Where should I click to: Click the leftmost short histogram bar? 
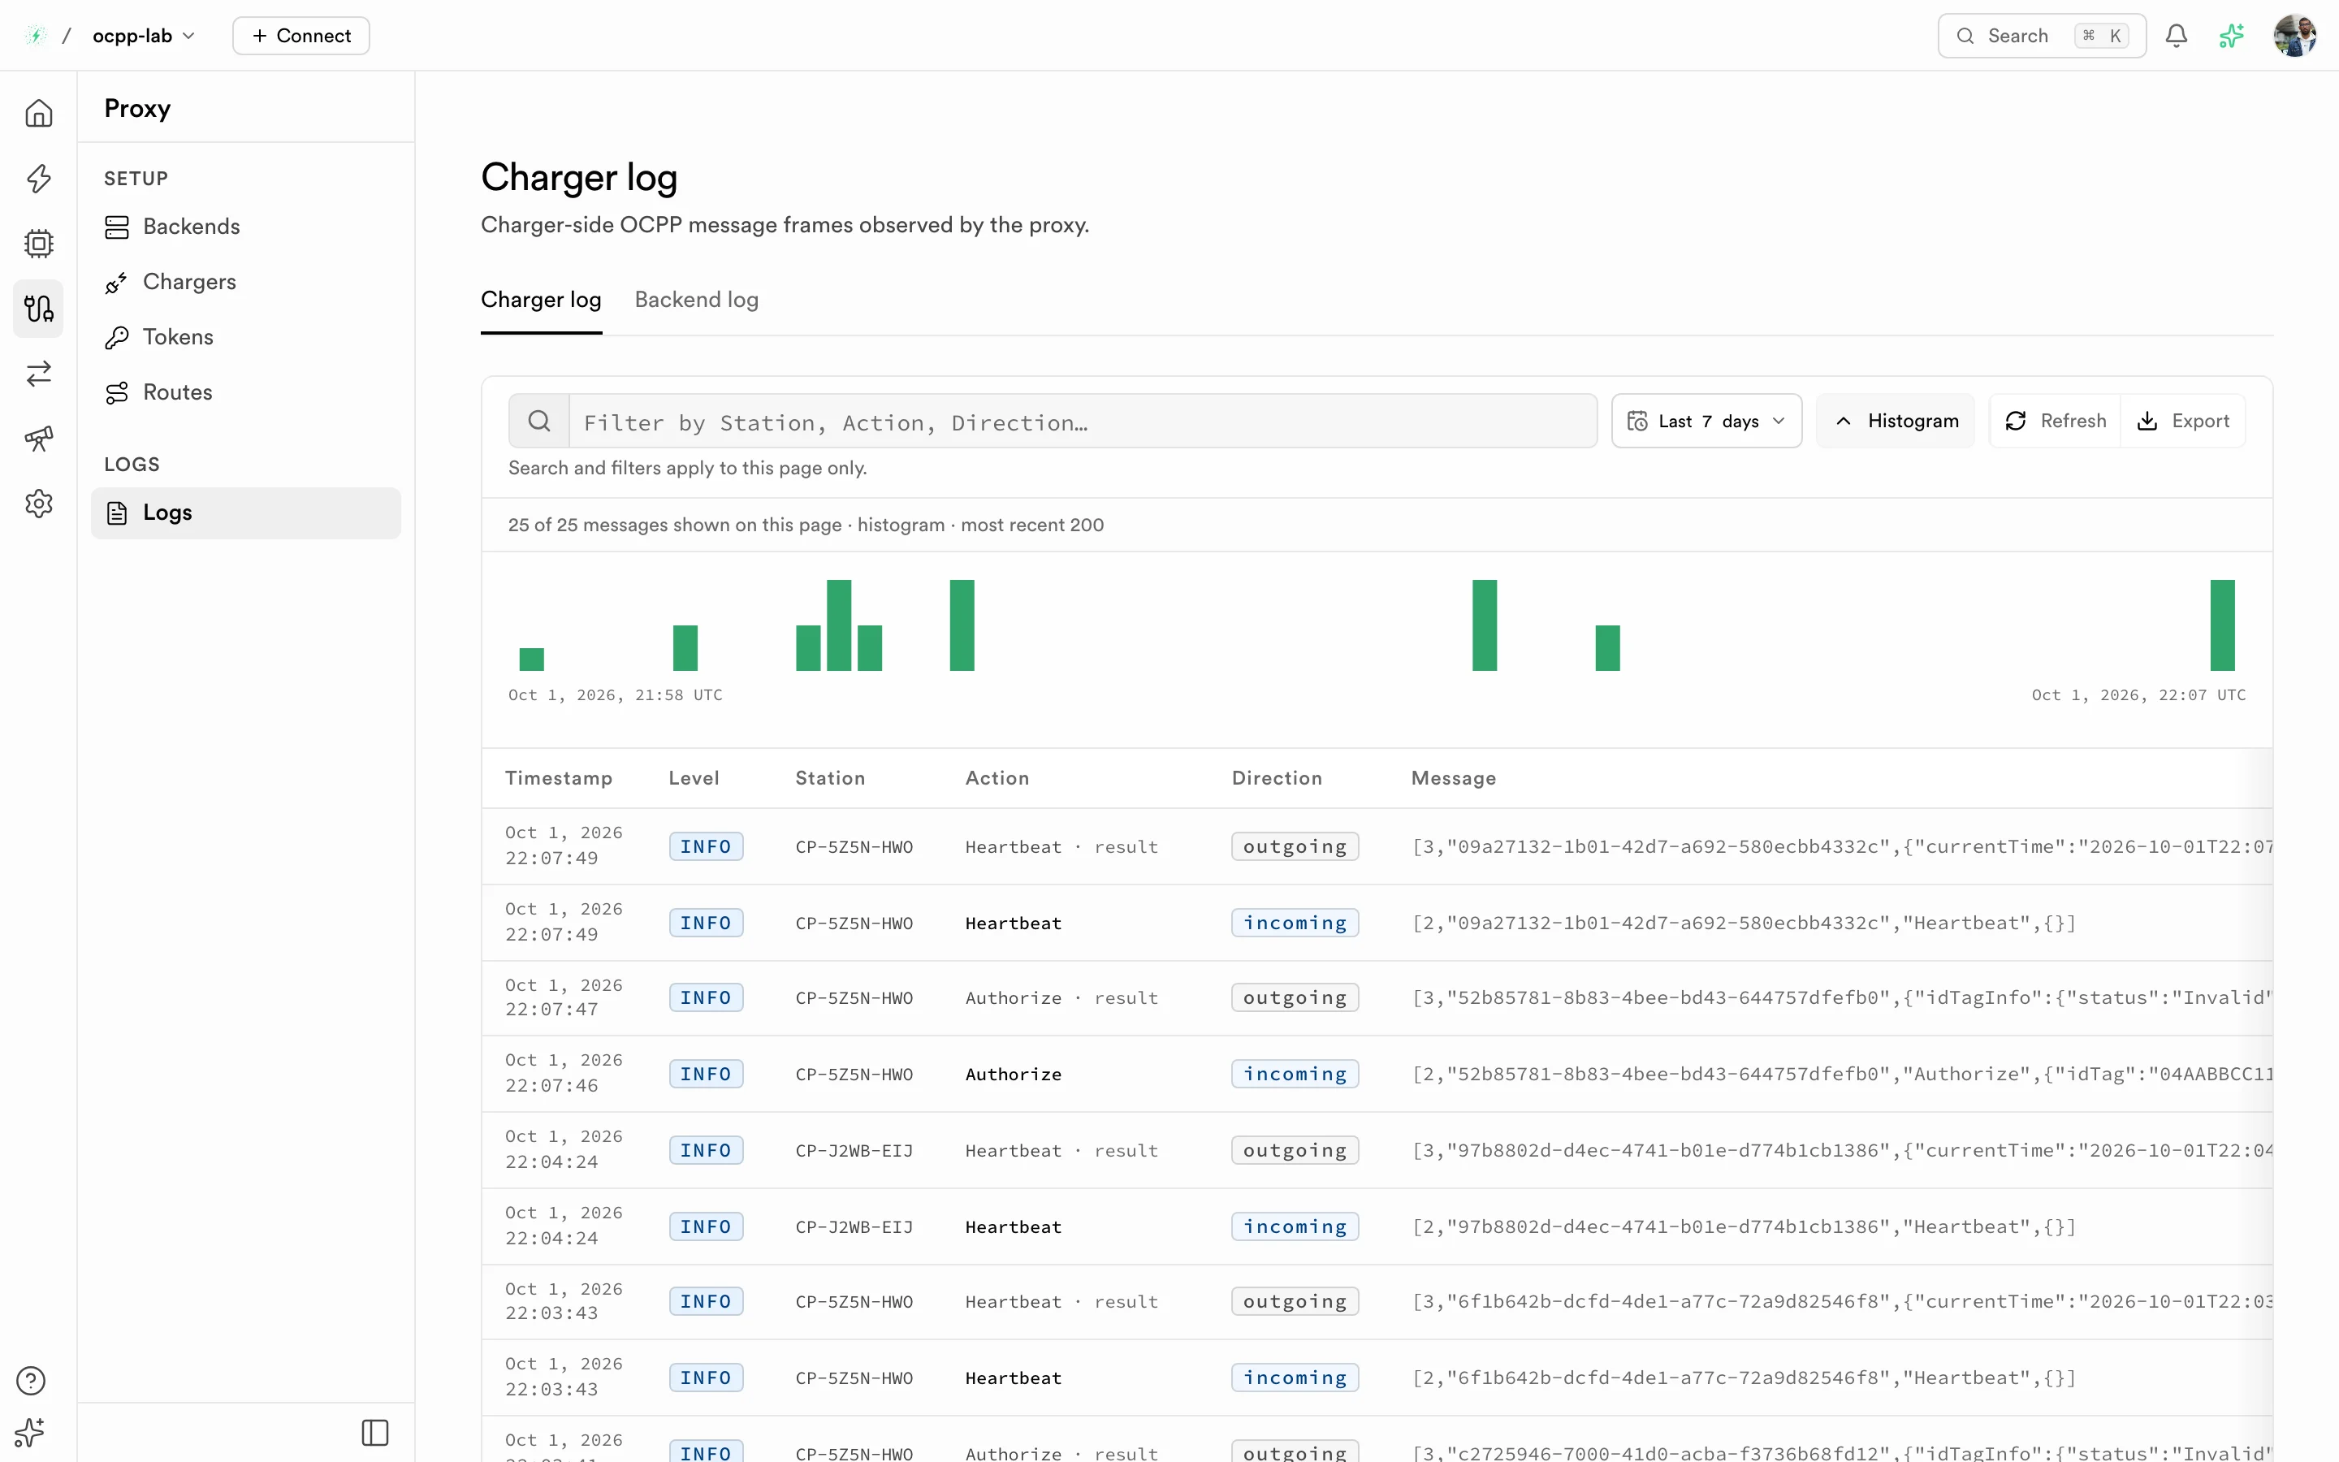click(532, 659)
